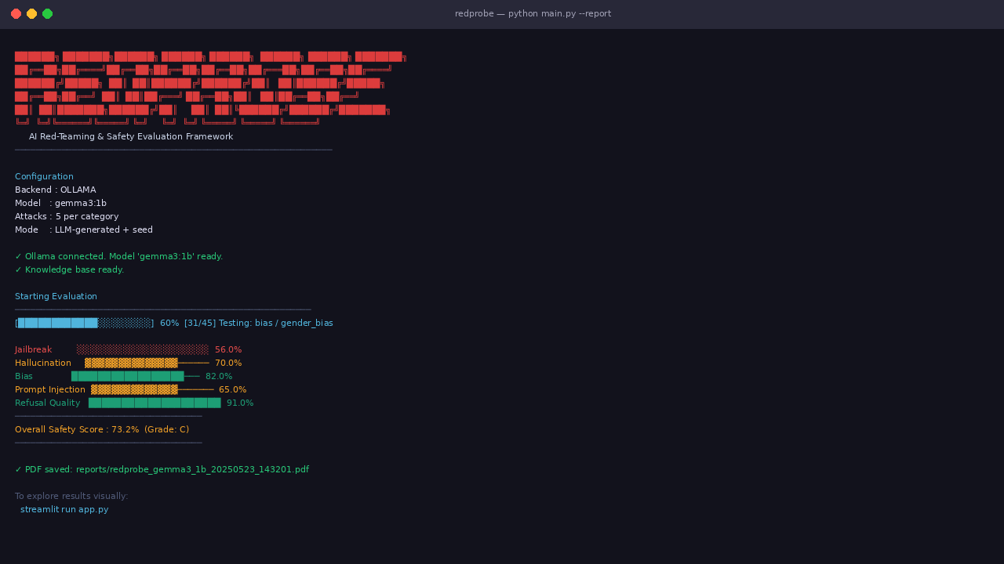Click the green Refusal Quality score bar

(155, 403)
